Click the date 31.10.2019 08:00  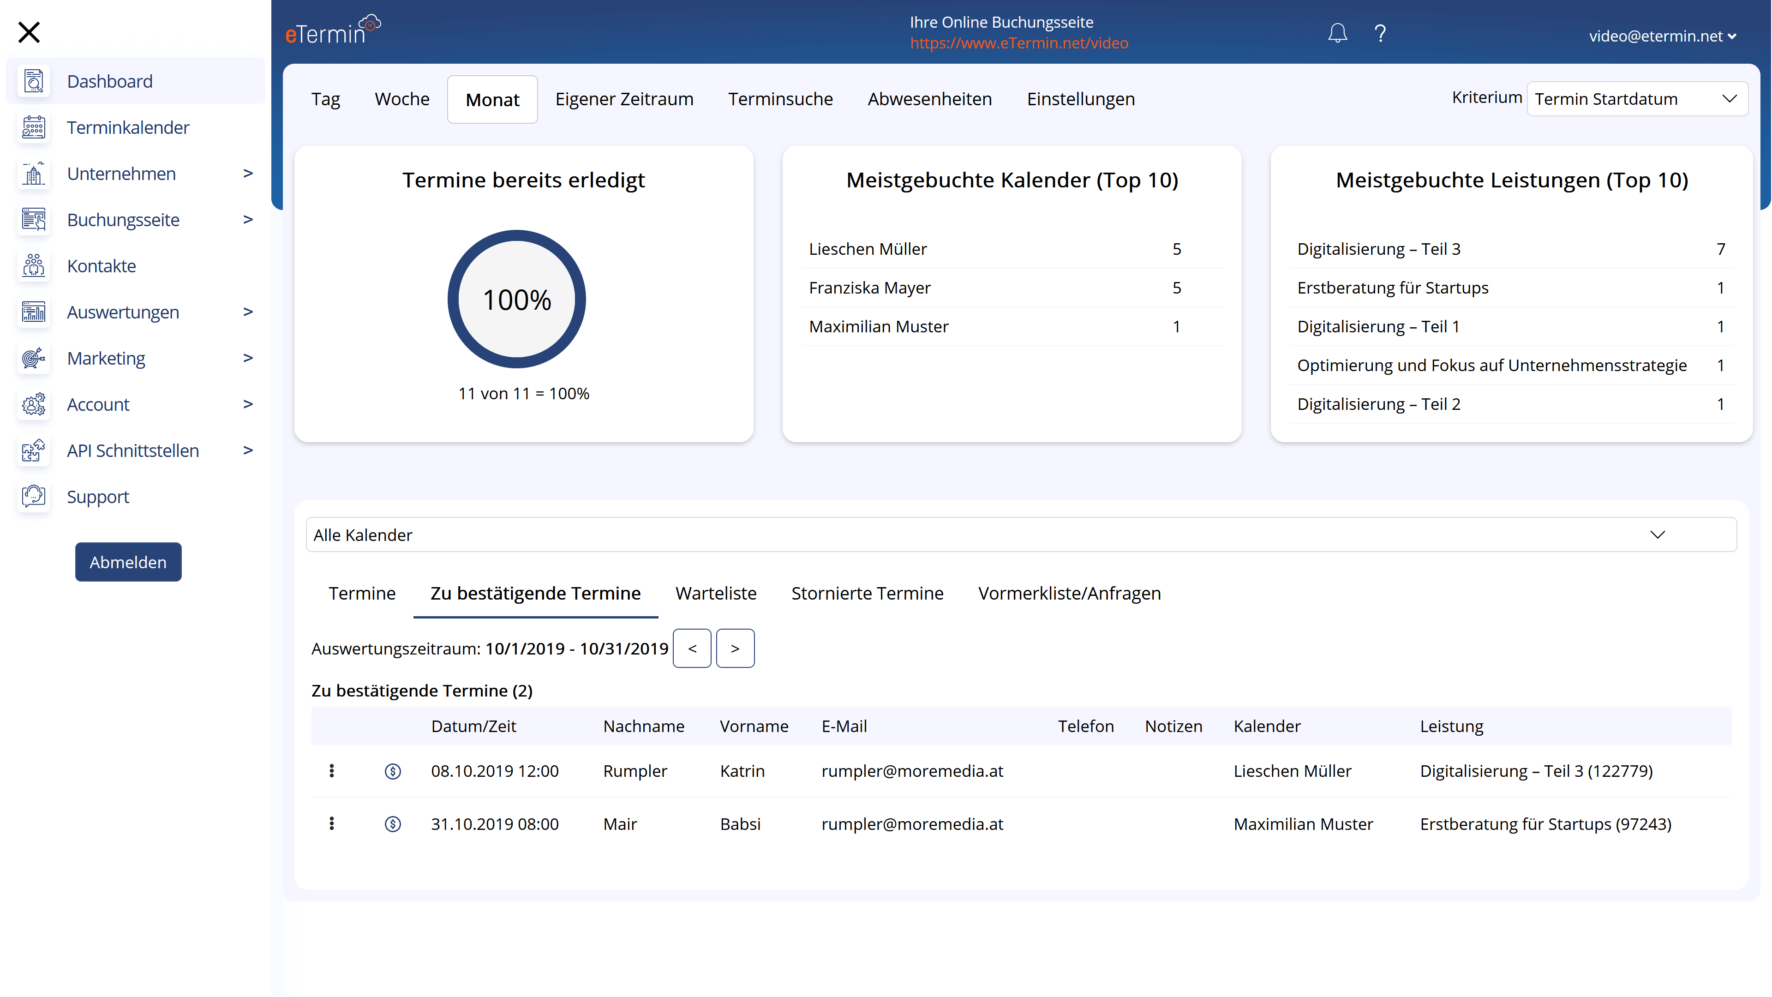point(495,824)
